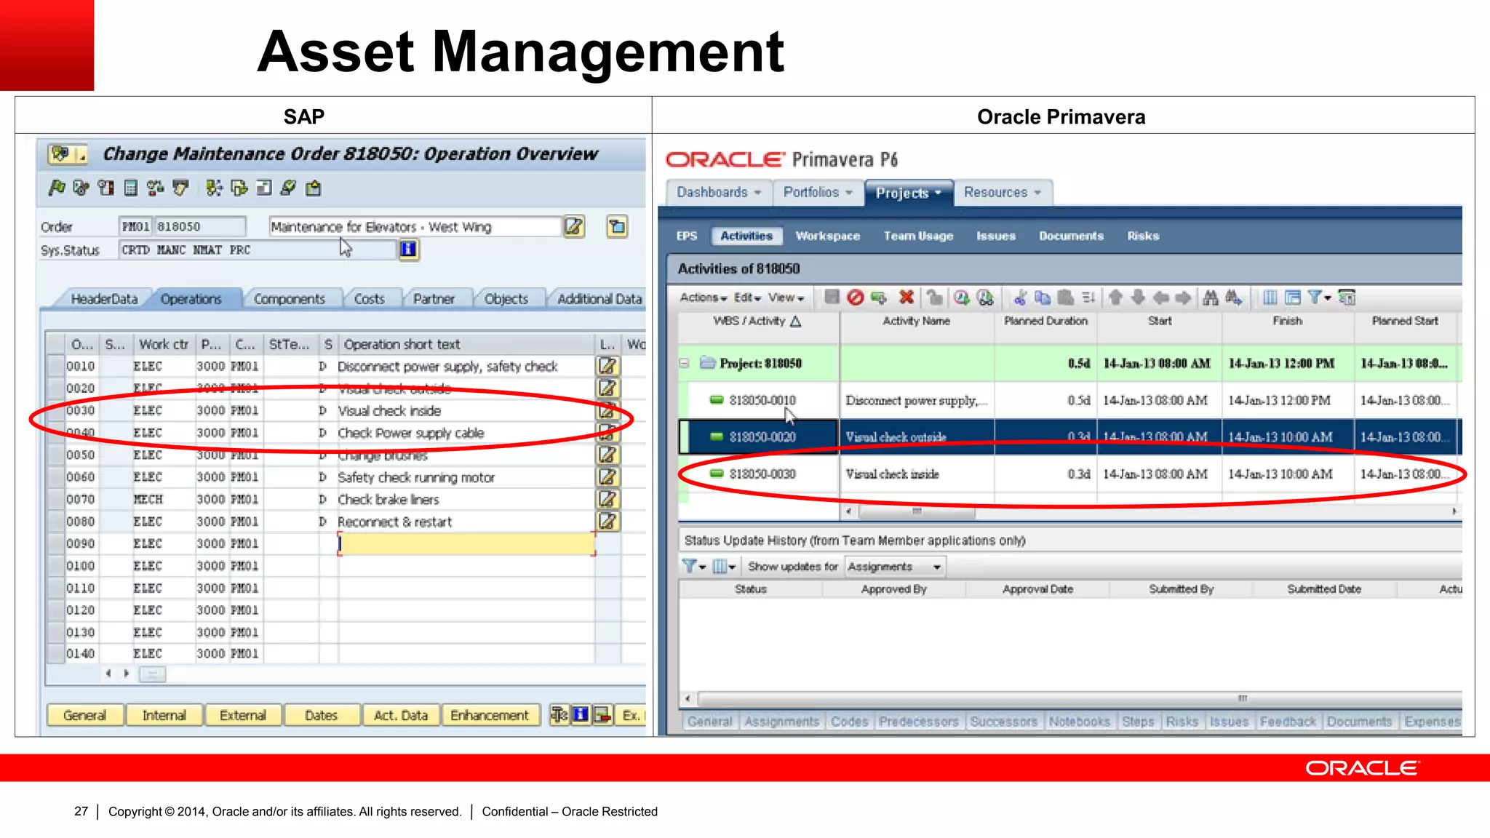Open the Objects tab
Screen dimensions: 1490x838
pyautogui.click(x=506, y=299)
